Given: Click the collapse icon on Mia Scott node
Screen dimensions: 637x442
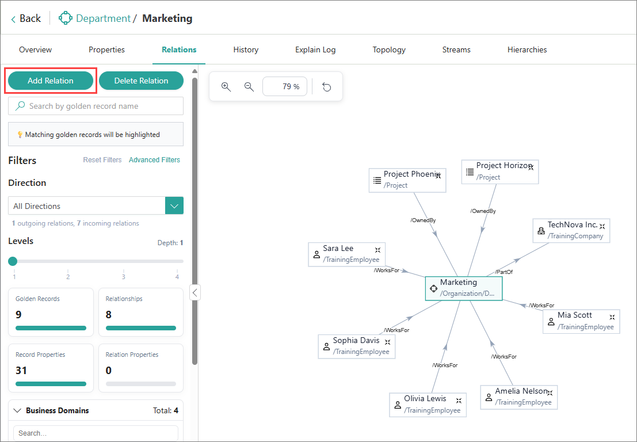Looking at the screenshot, I should click(x=612, y=317).
